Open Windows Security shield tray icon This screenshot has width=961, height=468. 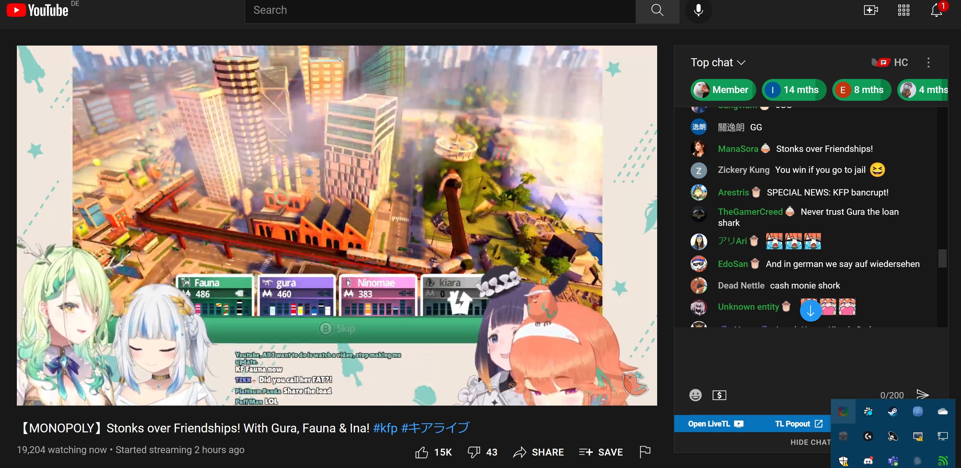(843, 461)
